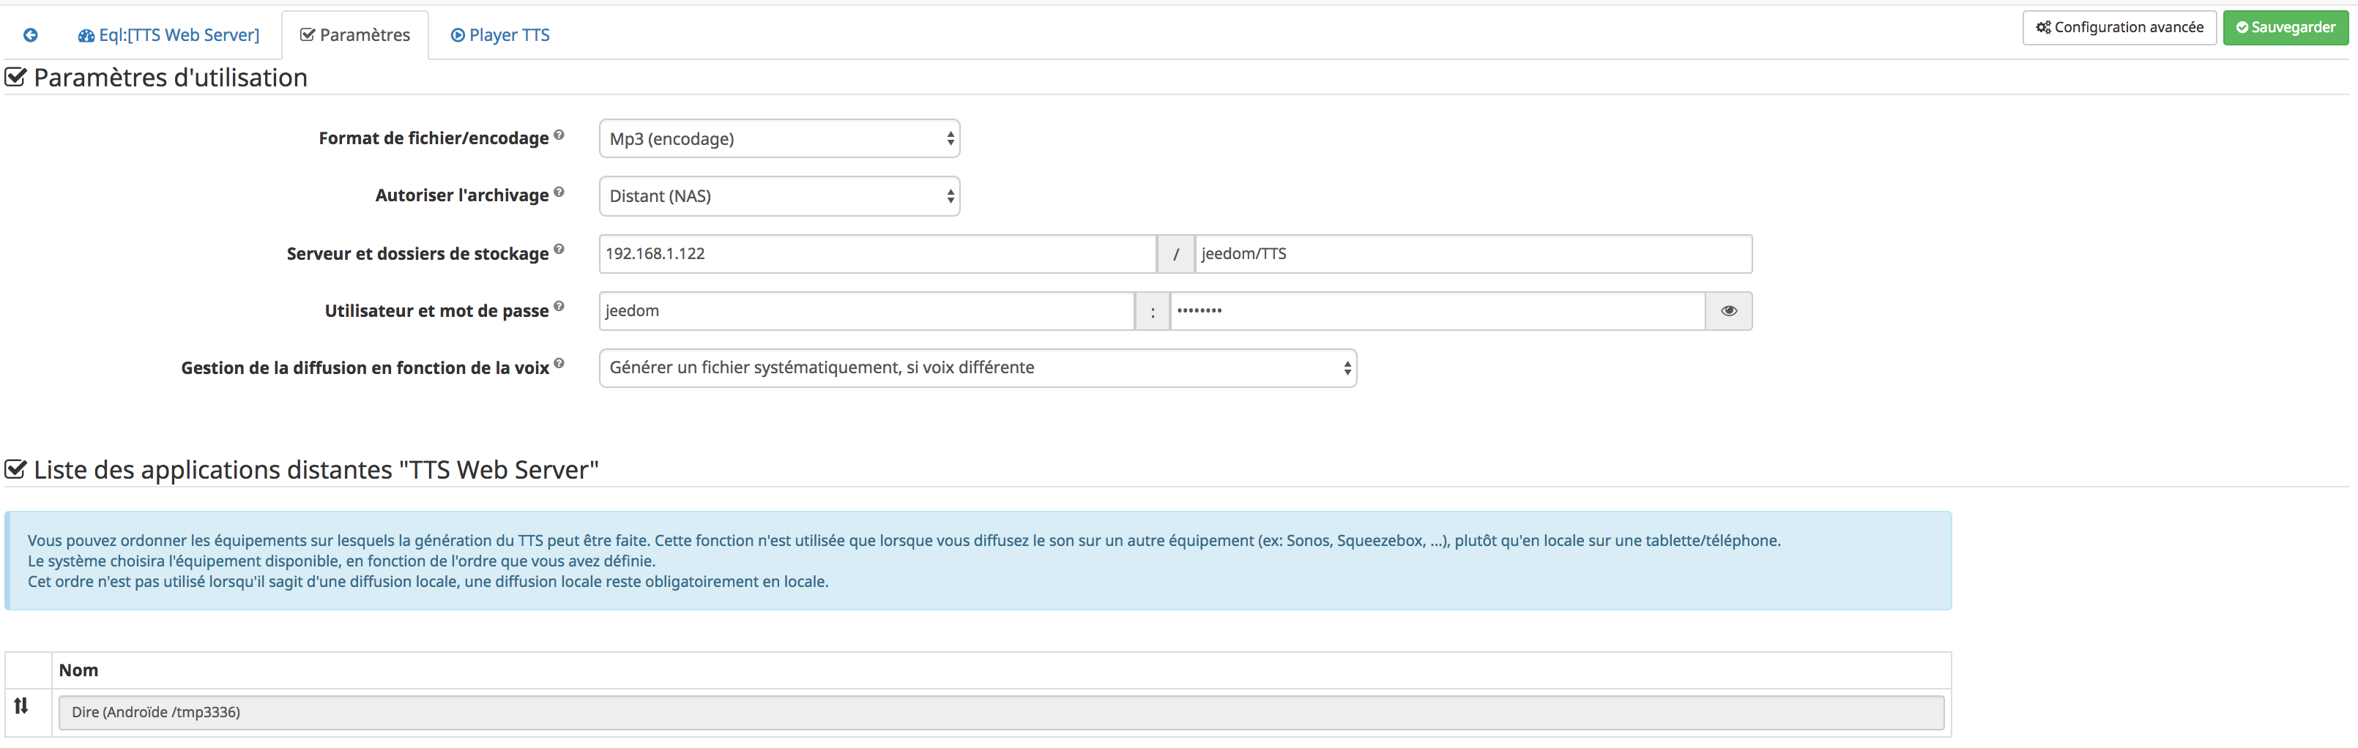The width and height of the screenshot is (2358, 748).
Task: Click the Gestion de la diffusion label
Action: coord(365,367)
